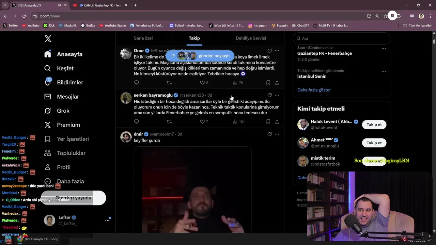Open the Grok icon in sidebar
The width and height of the screenshot is (436, 245).
pos(48,111)
